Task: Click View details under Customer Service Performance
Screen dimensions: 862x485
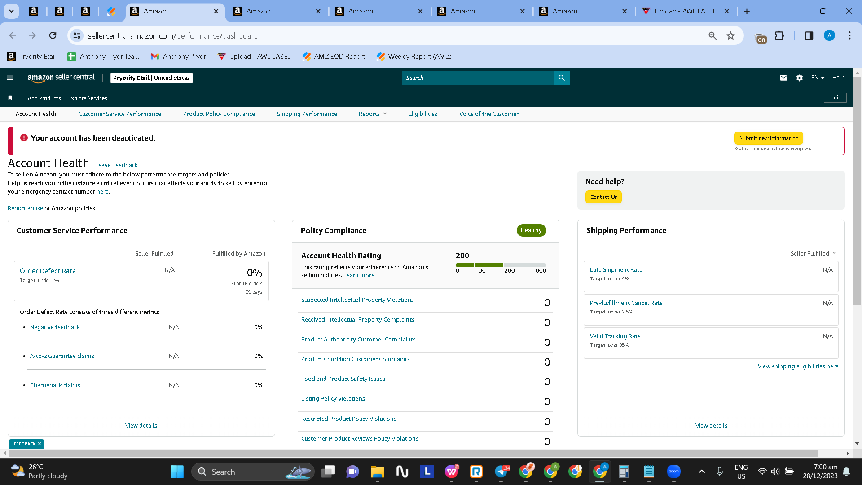Action: pyautogui.click(x=141, y=426)
